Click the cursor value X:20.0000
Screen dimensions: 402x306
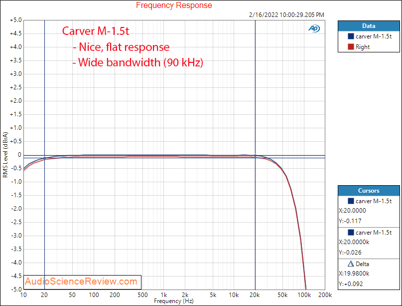tap(352, 211)
